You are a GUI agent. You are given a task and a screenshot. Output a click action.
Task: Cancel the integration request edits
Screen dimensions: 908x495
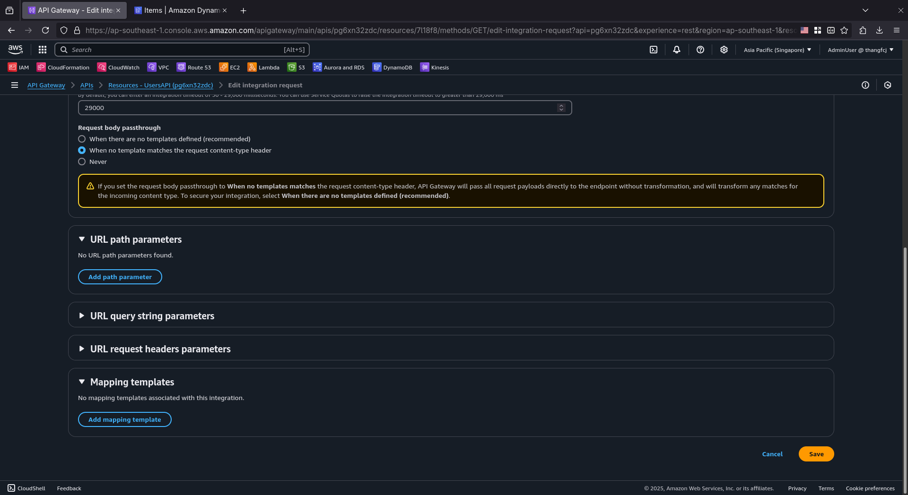pyautogui.click(x=772, y=454)
